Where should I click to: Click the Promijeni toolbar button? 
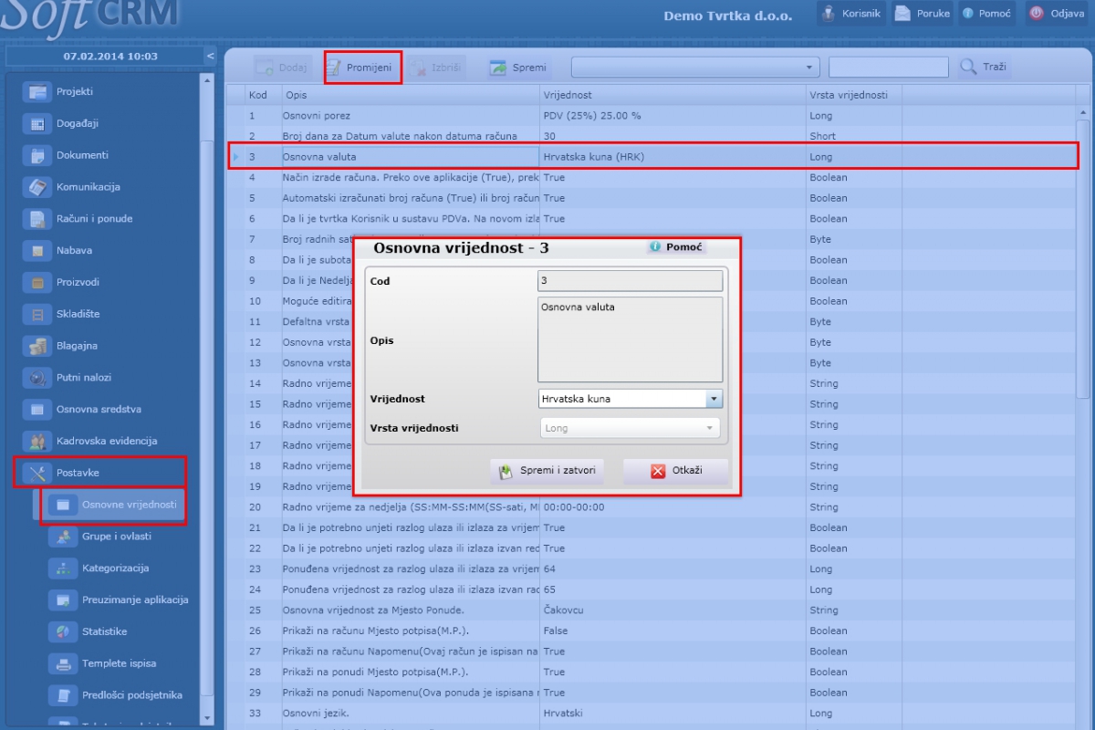(x=362, y=68)
